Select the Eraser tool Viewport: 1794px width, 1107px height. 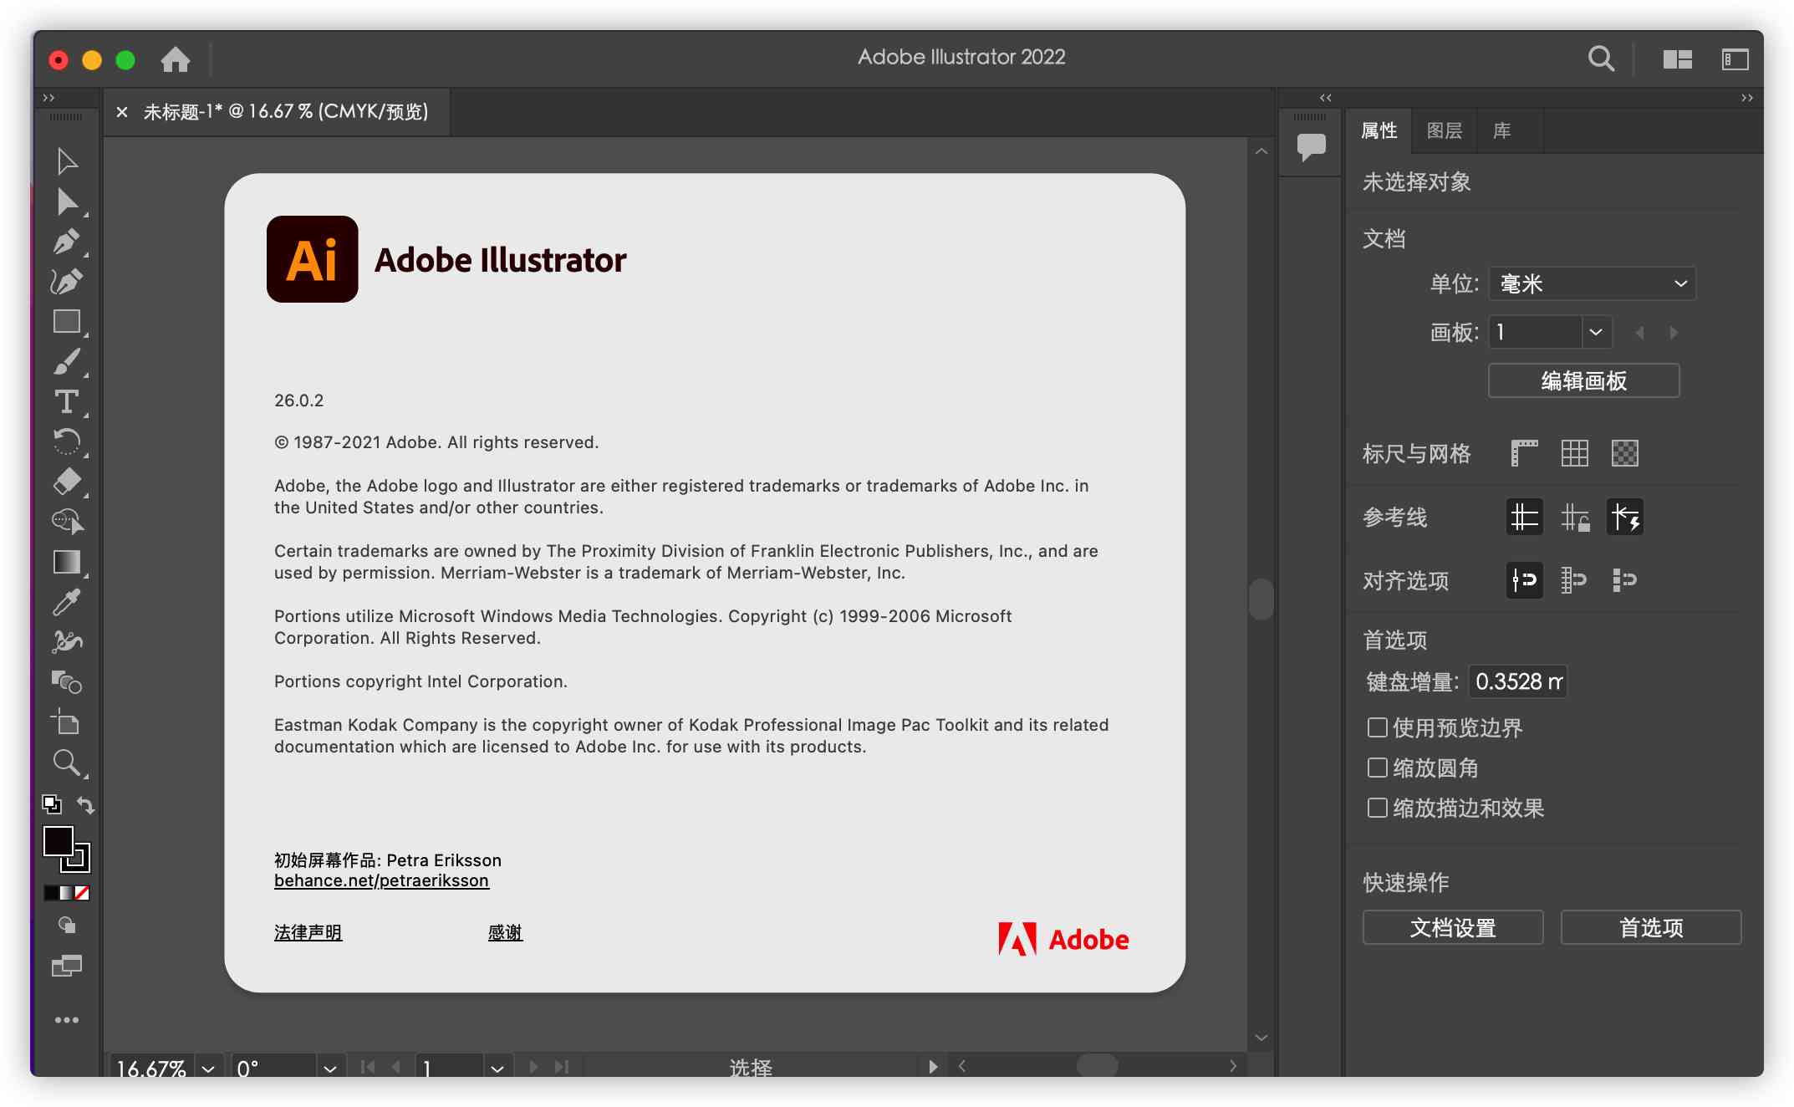pos(67,482)
